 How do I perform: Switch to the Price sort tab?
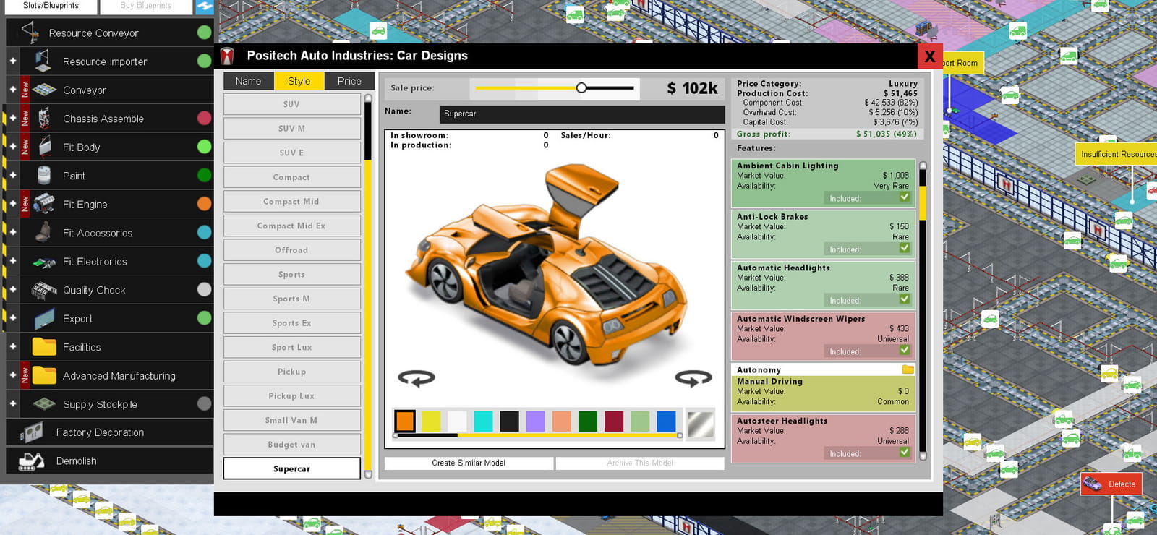point(349,81)
